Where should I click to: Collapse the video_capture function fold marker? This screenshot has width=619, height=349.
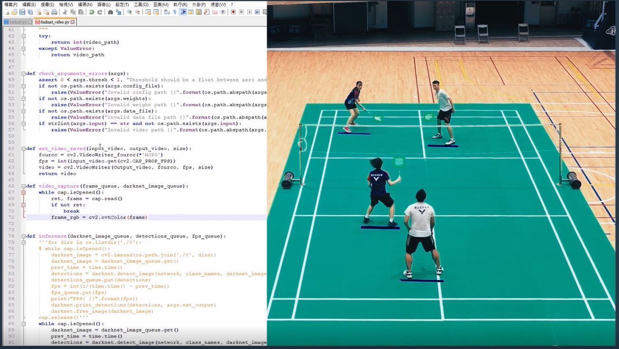click(x=23, y=186)
